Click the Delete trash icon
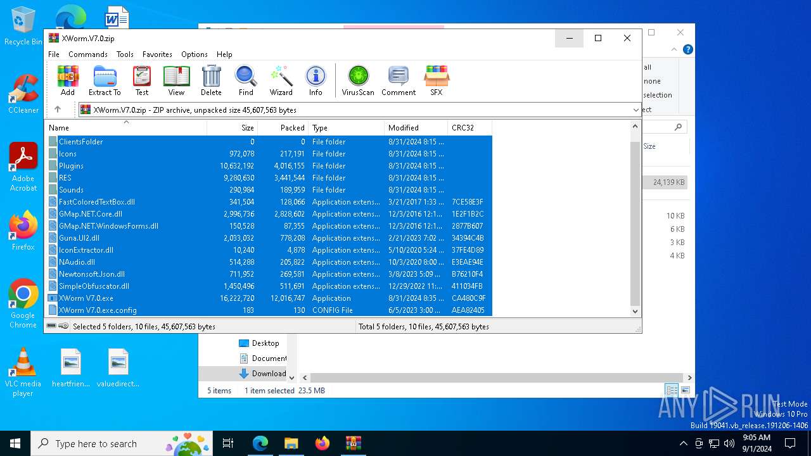Screen dimensions: 811x456 [x=211, y=80]
